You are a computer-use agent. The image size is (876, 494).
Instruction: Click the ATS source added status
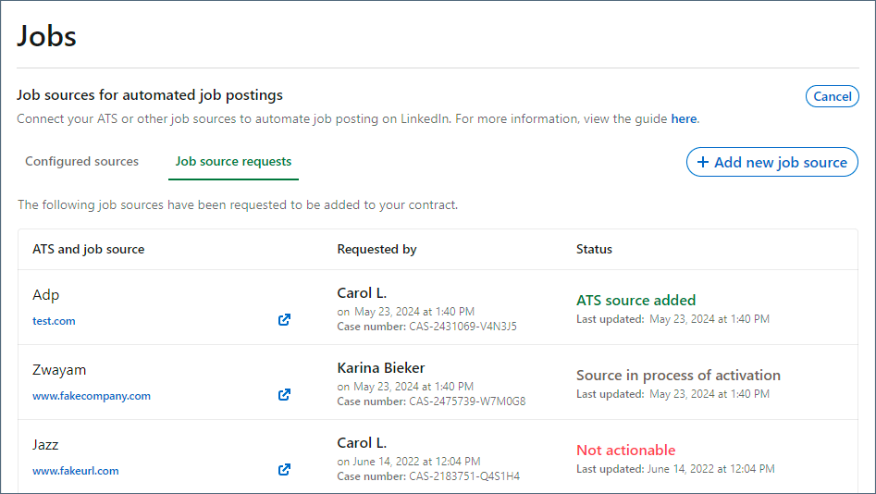[635, 300]
